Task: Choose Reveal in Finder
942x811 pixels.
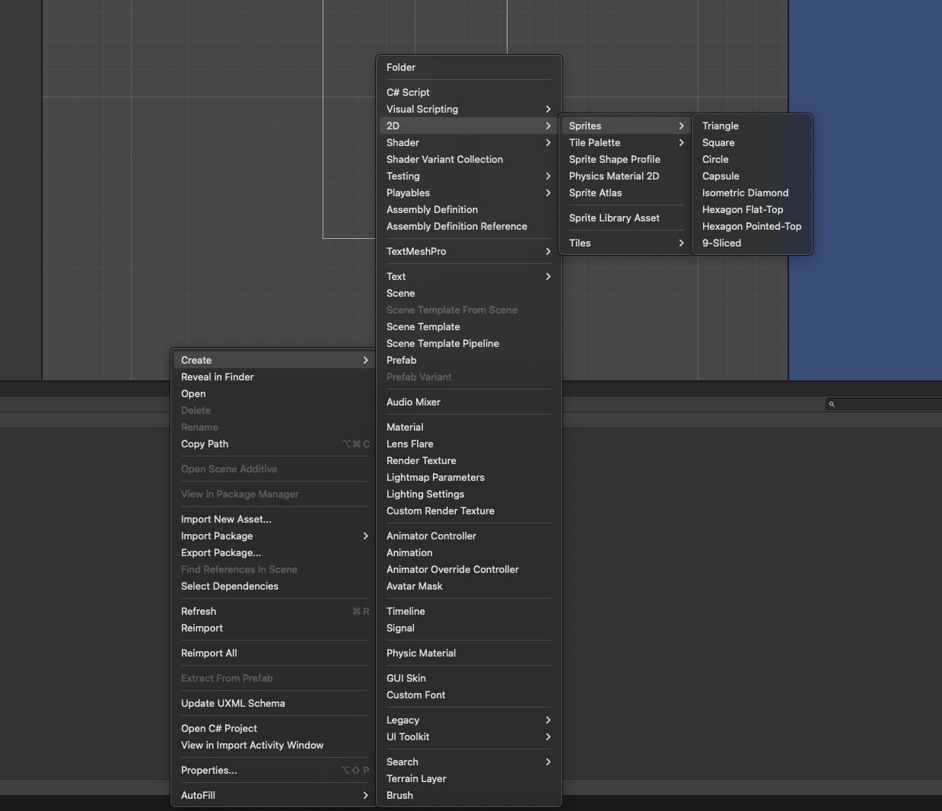Action: 275,377
